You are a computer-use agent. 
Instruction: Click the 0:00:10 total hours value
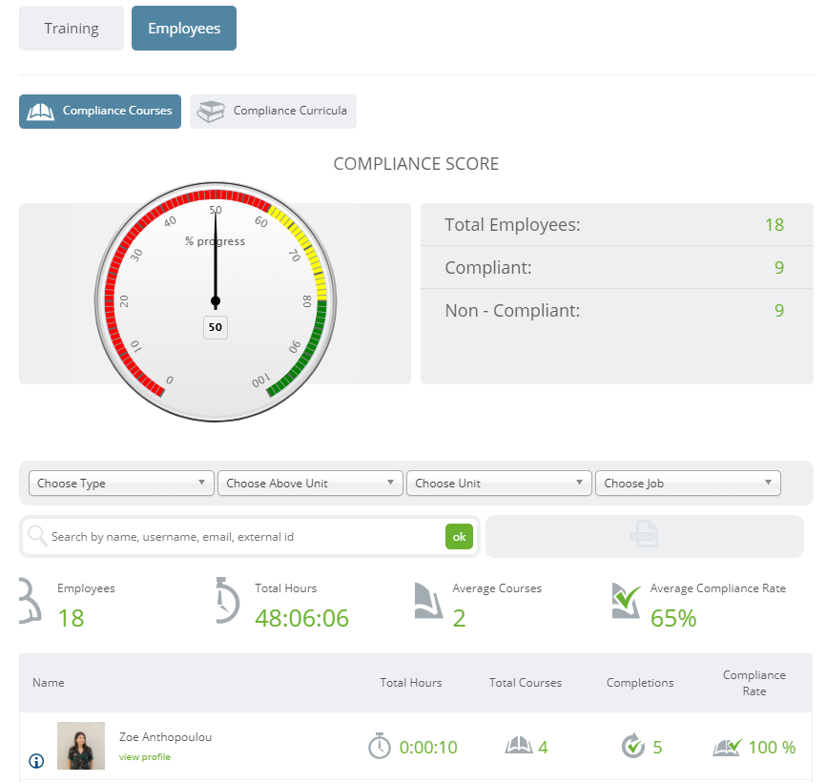[428, 747]
